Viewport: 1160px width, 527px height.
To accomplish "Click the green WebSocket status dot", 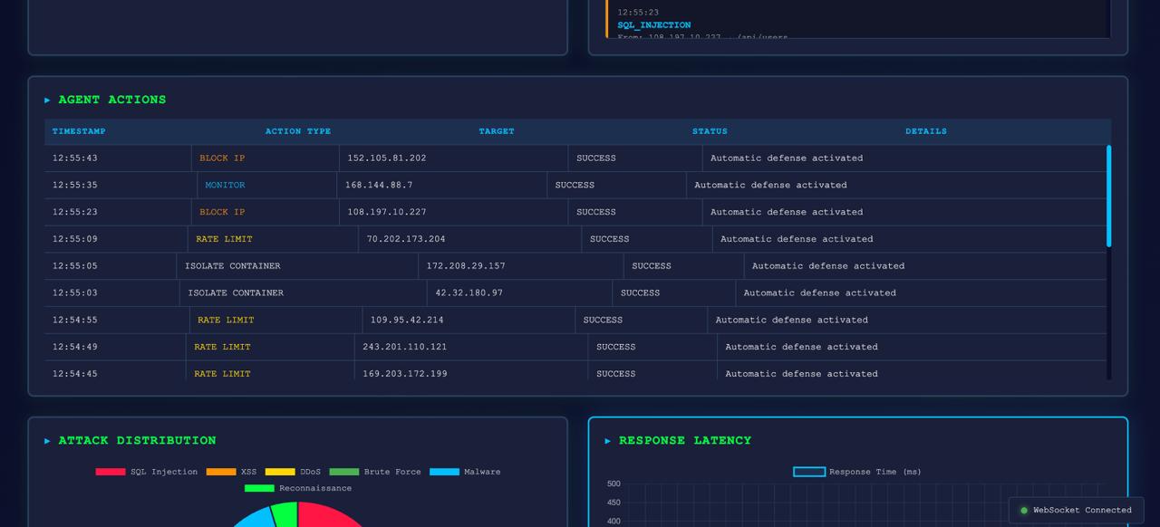I will click(1023, 510).
